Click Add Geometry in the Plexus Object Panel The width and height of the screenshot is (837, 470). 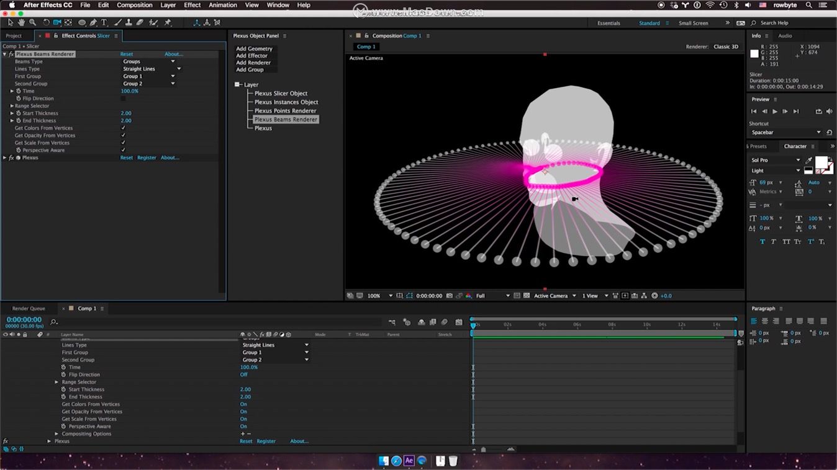pos(253,48)
